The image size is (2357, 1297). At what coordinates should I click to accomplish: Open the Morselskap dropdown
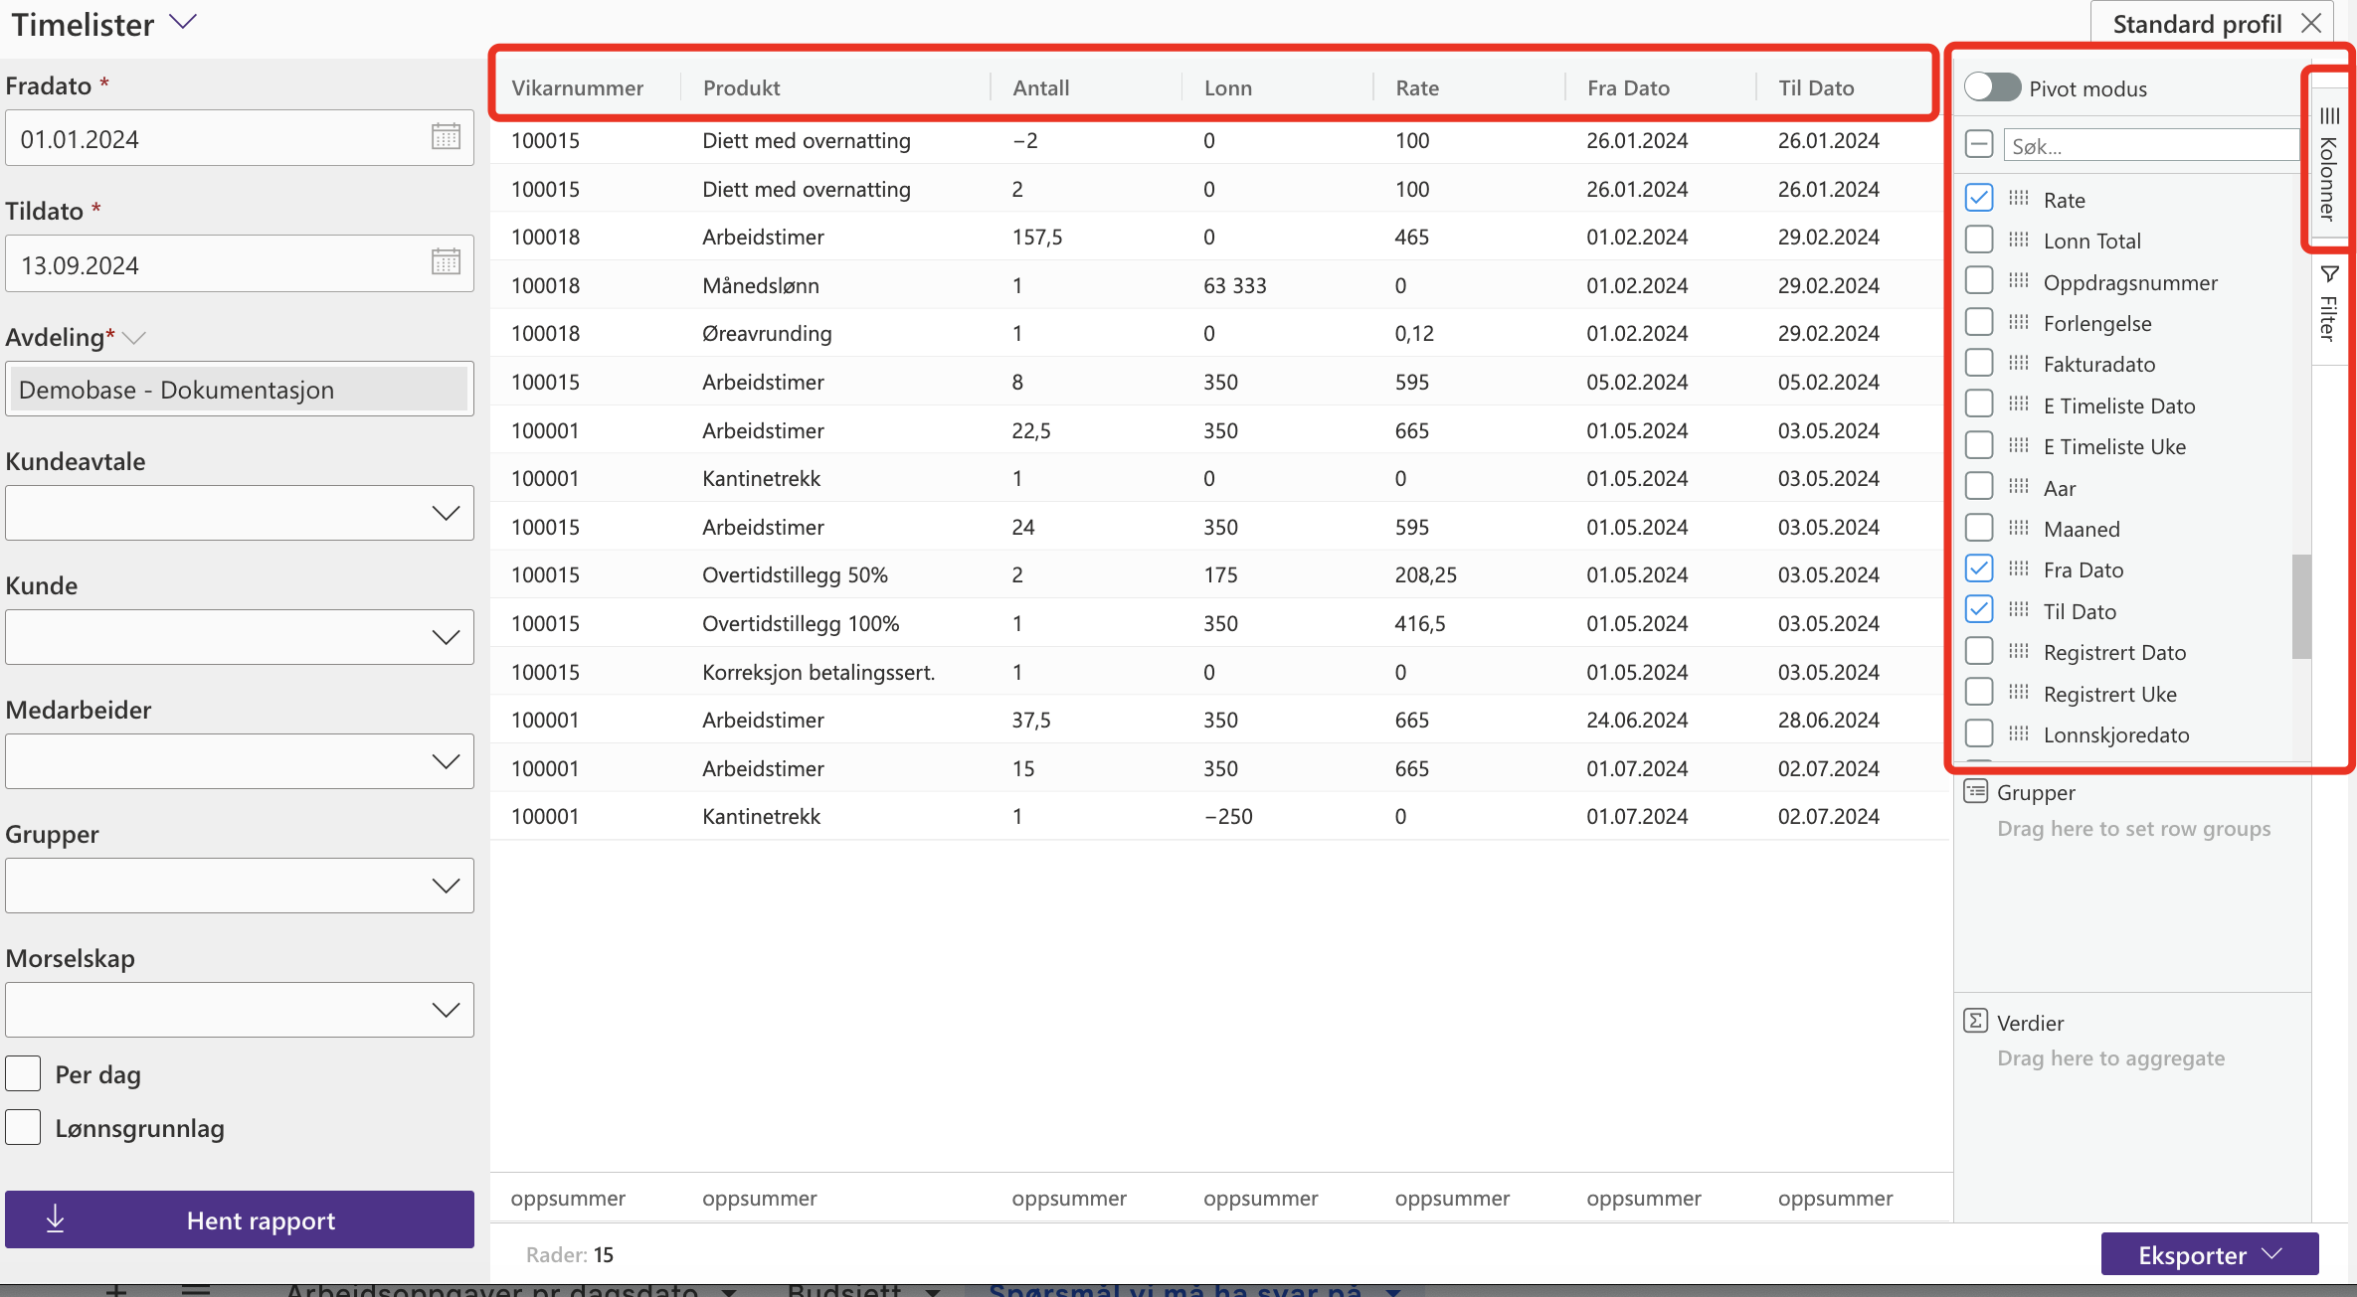tap(240, 1010)
